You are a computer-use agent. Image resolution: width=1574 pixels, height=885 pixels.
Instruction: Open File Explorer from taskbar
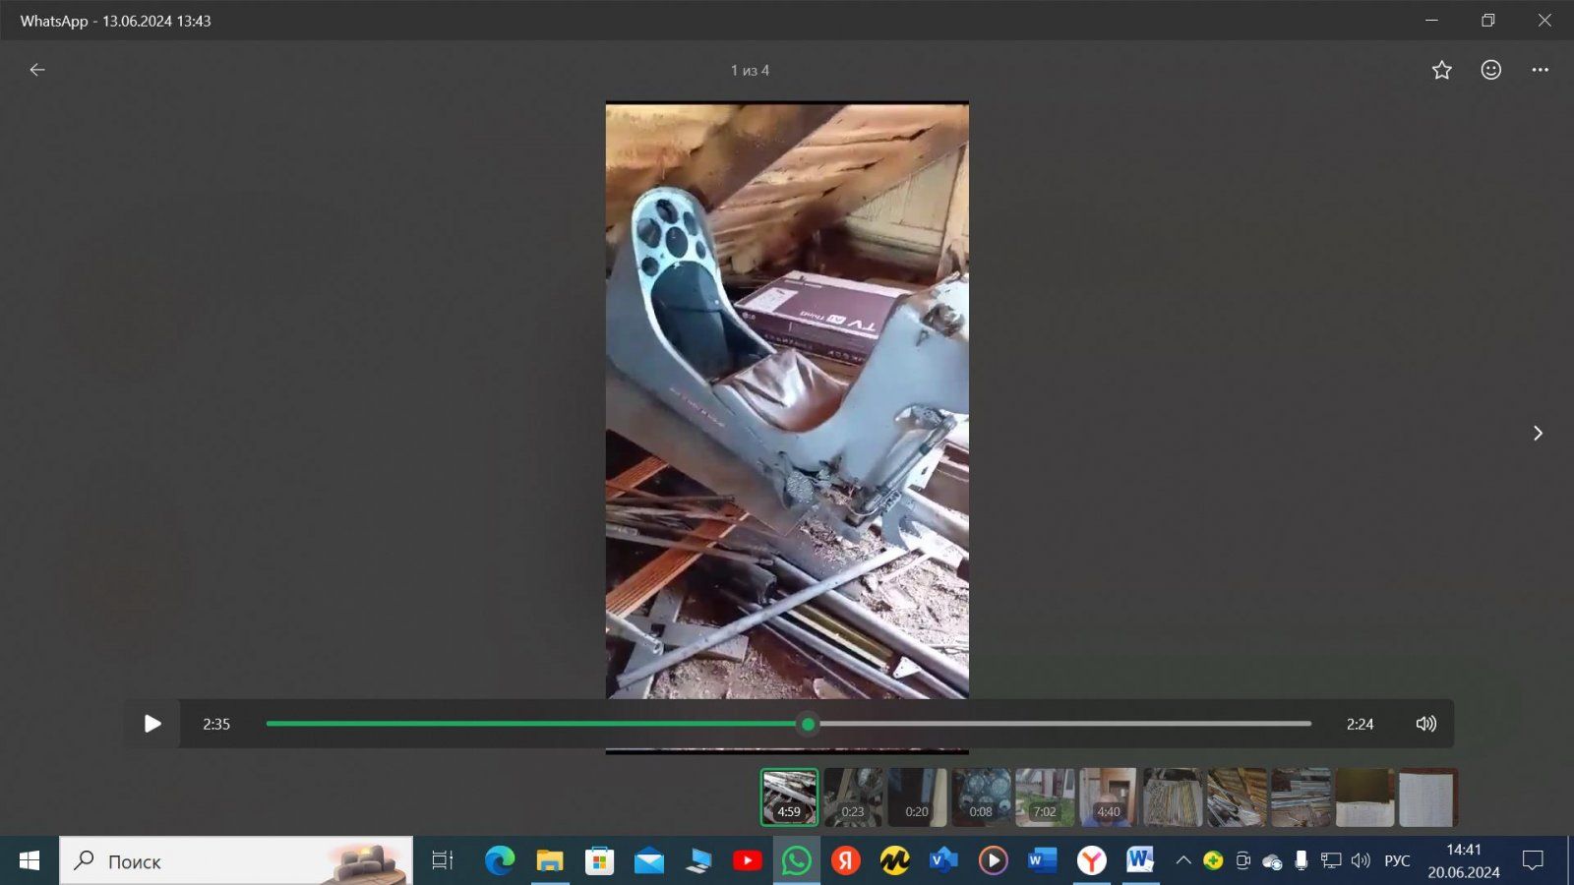tap(549, 860)
